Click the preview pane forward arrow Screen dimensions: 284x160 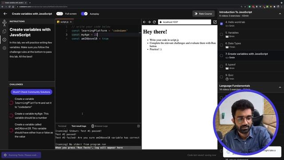[x=149, y=22]
